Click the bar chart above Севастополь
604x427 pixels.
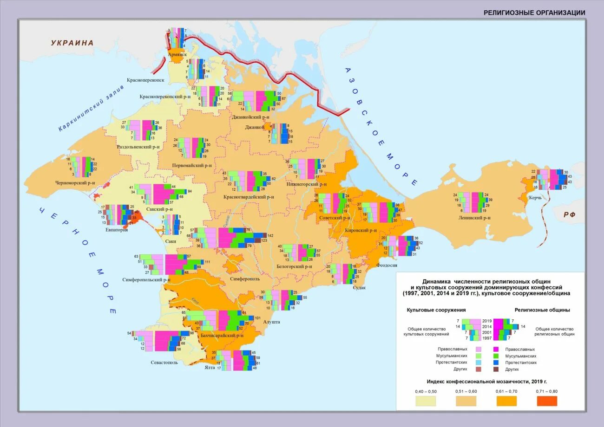(161, 341)
